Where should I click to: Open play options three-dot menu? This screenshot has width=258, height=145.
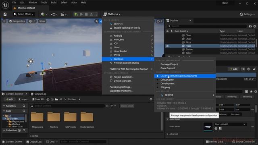96,14
